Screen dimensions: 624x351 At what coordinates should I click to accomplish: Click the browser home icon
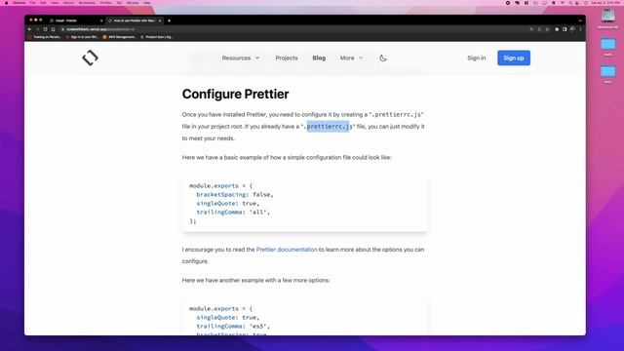53,29
